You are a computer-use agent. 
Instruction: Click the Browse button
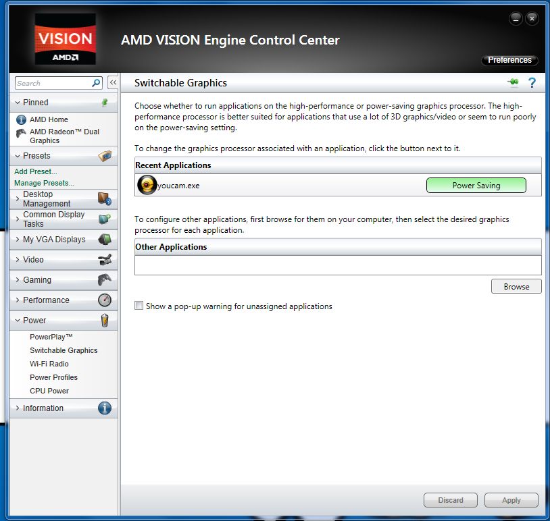516,286
